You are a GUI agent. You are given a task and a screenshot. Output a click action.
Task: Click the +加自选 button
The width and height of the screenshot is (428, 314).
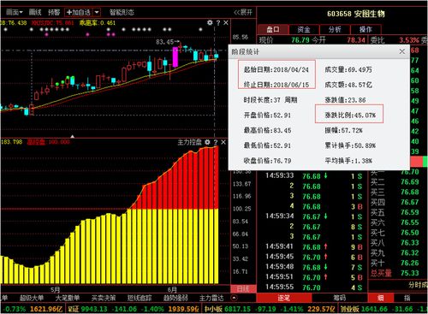(x=79, y=12)
